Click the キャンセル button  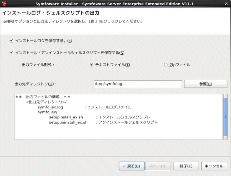214,166
